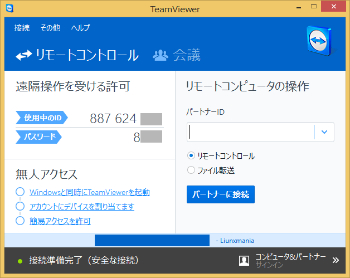Click the パスワード value field
The image size is (350, 278).
pos(148,137)
